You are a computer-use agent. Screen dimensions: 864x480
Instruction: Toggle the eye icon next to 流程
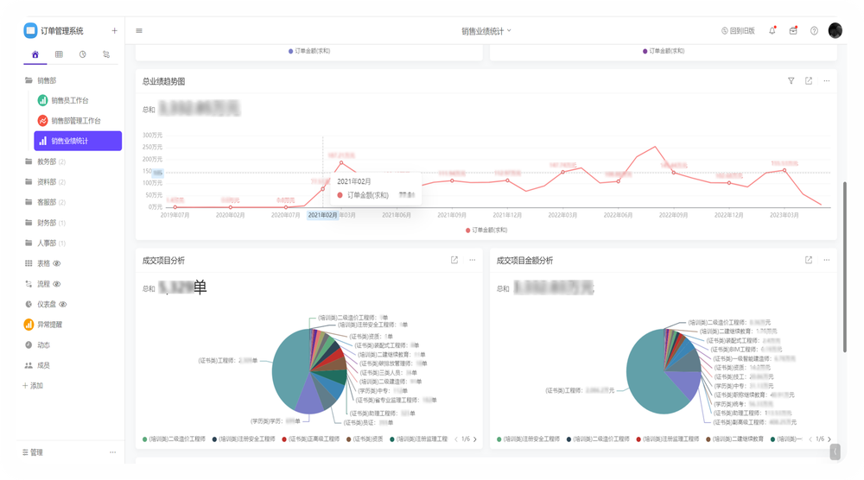click(57, 284)
